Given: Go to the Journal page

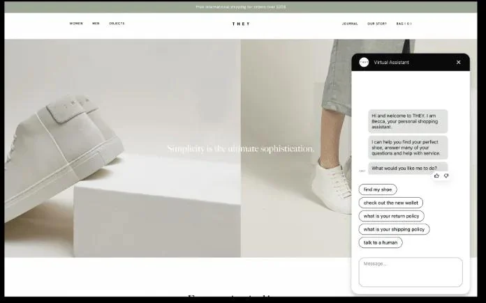Looking at the screenshot, I should 350,24.
